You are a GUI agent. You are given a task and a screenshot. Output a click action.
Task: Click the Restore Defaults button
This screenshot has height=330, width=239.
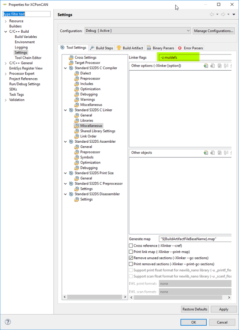point(195,309)
